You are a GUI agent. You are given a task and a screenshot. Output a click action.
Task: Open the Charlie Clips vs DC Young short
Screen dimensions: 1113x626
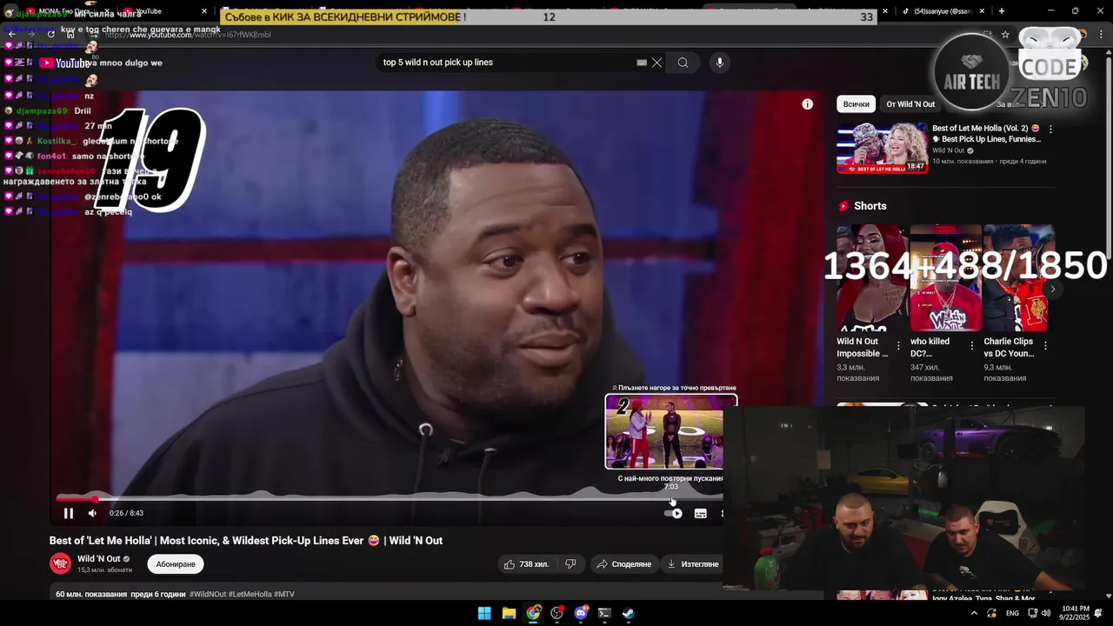(x=1018, y=278)
